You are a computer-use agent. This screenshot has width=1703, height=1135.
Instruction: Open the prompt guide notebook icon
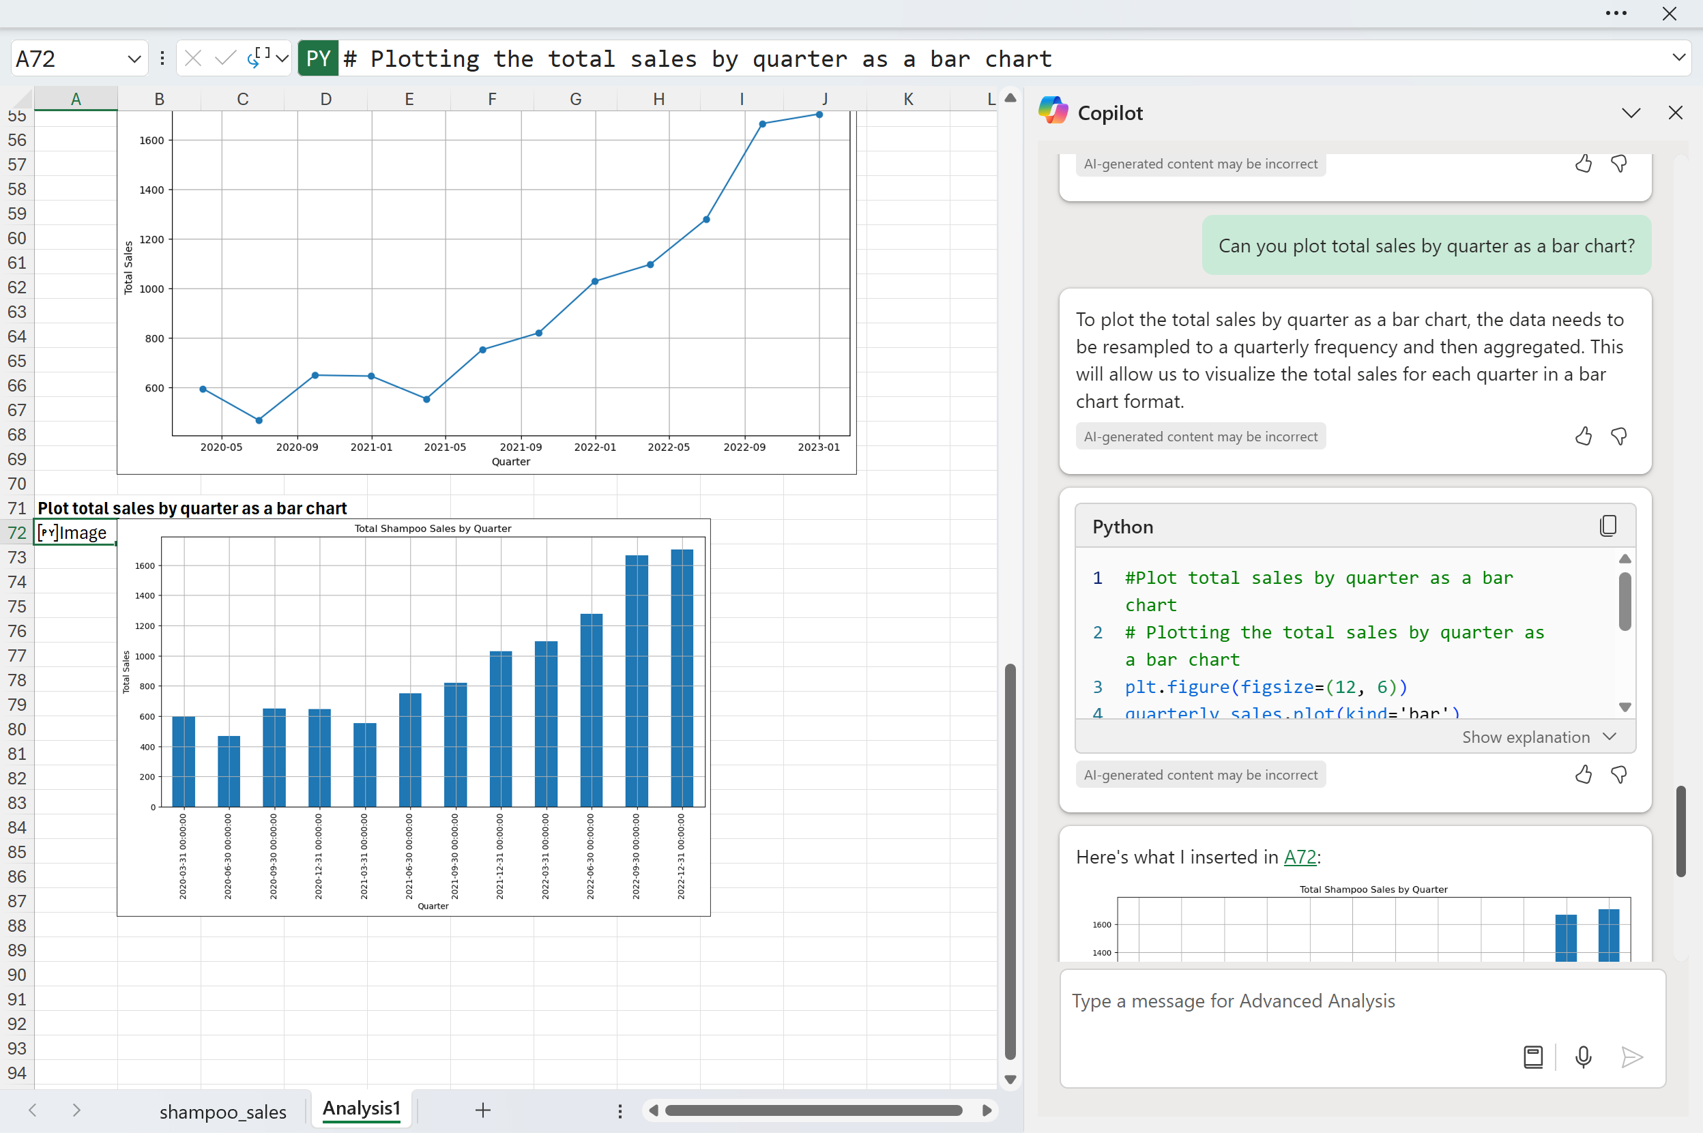point(1533,1057)
